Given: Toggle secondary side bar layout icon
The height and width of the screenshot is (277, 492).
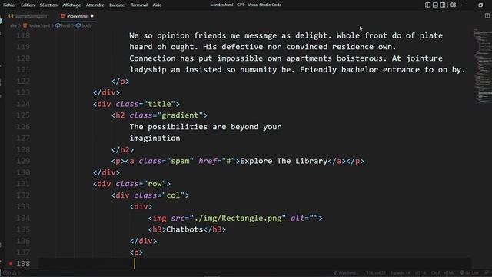Looking at the screenshot, I should click(443, 5).
